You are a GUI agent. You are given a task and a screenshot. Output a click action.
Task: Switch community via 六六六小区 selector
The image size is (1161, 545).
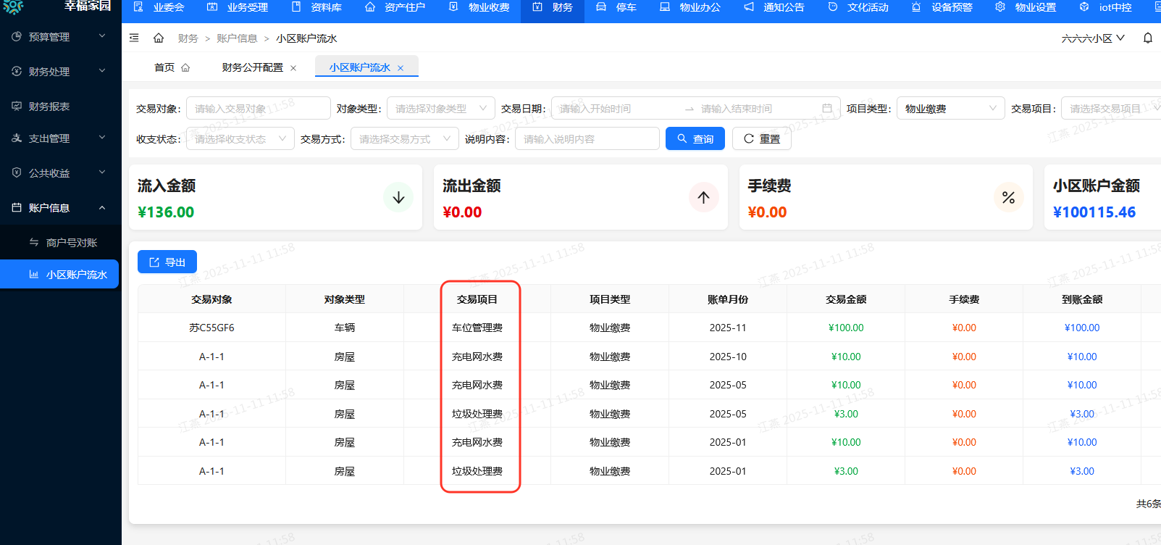pyautogui.click(x=1092, y=38)
